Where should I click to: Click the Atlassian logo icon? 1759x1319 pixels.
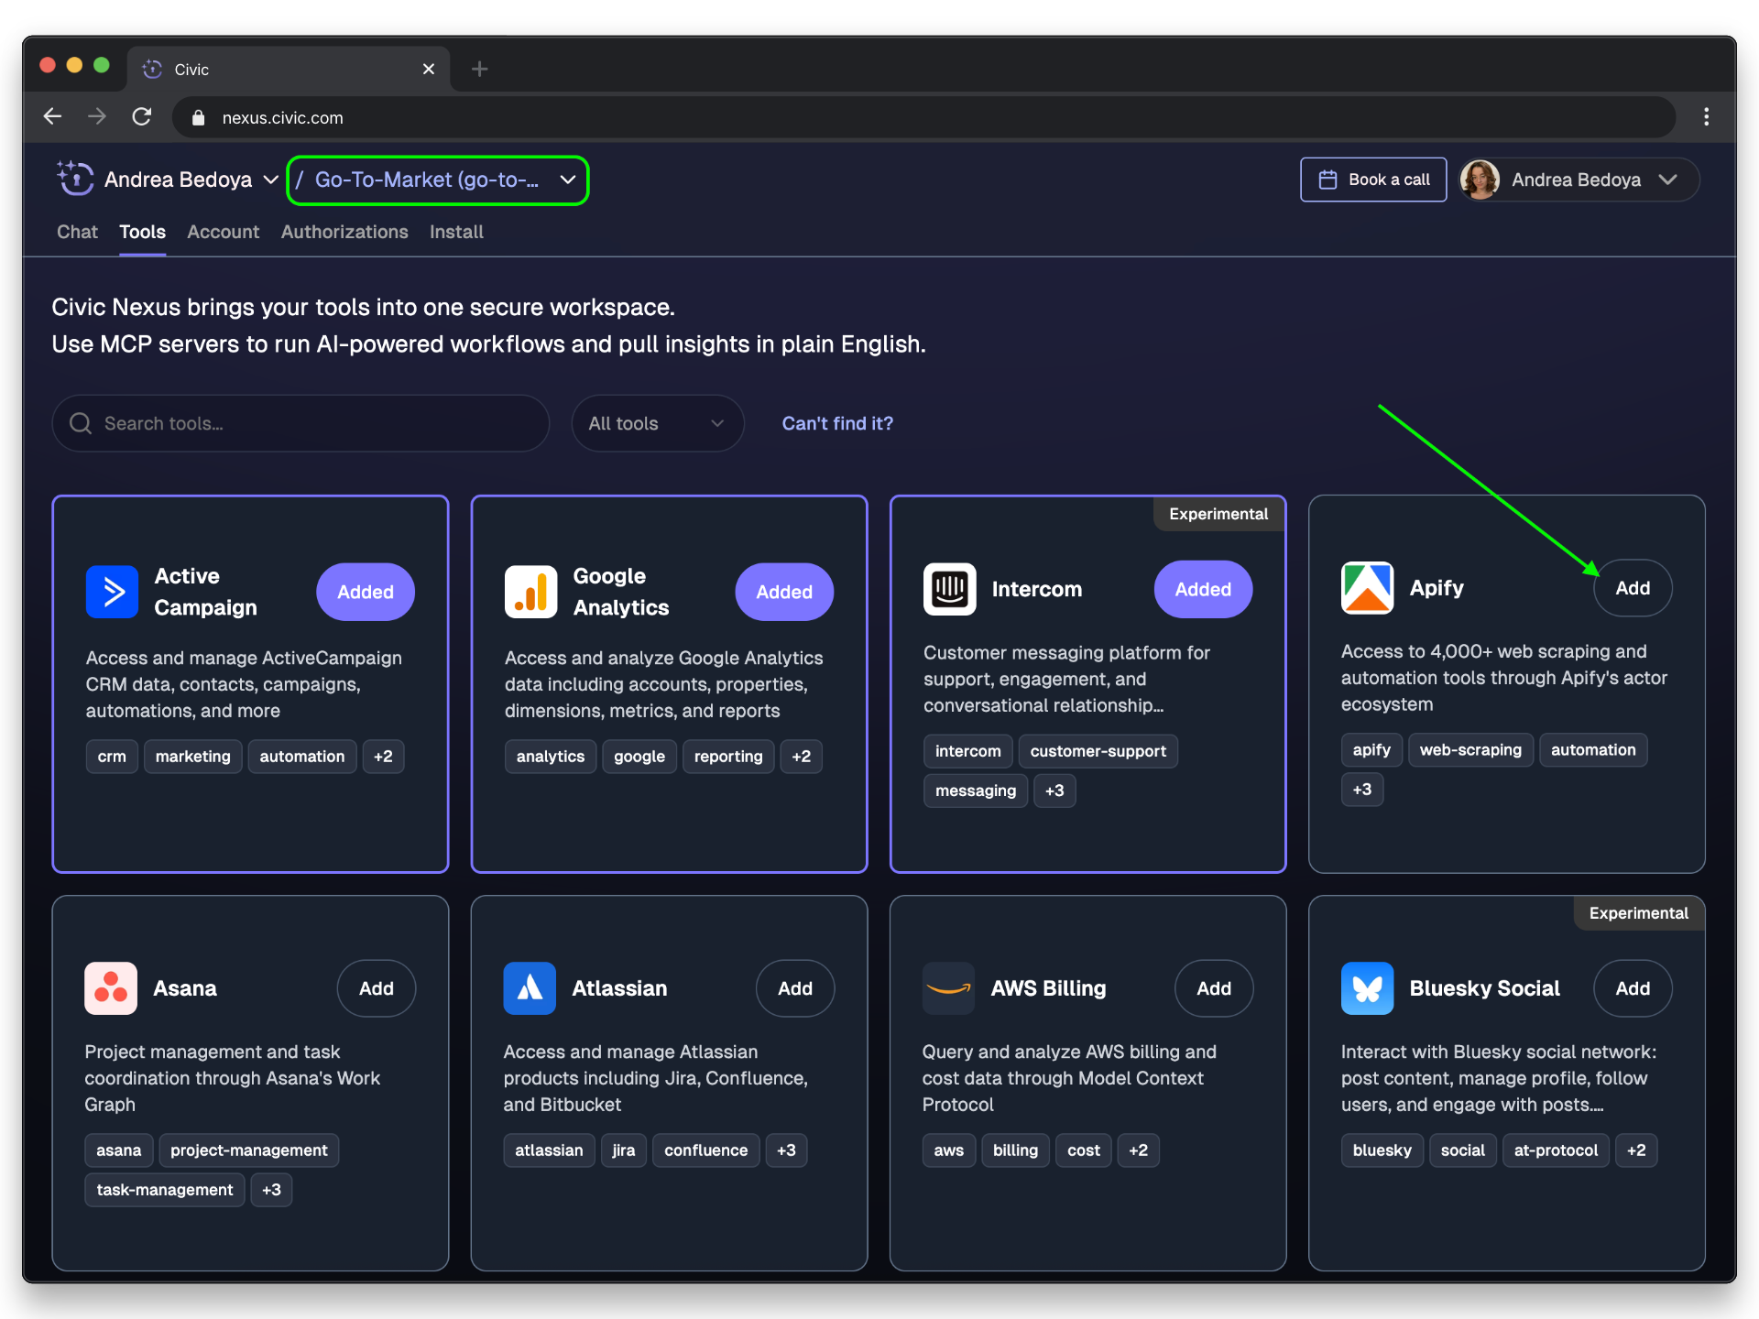tap(530, 988)
